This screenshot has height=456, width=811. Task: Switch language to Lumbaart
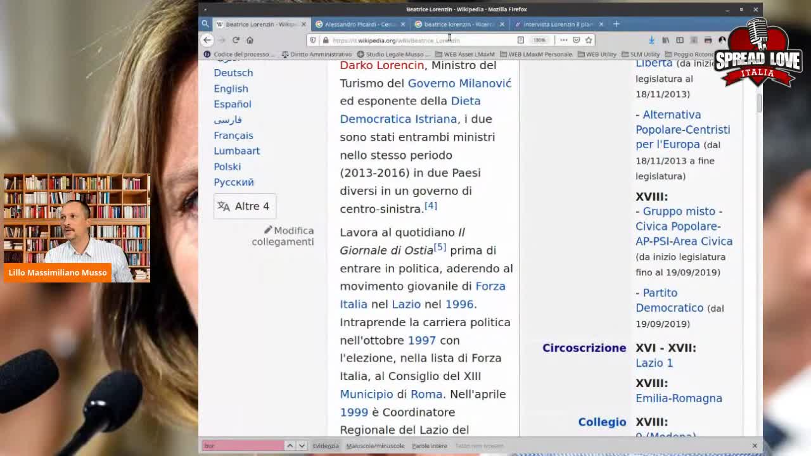point(237,151)
